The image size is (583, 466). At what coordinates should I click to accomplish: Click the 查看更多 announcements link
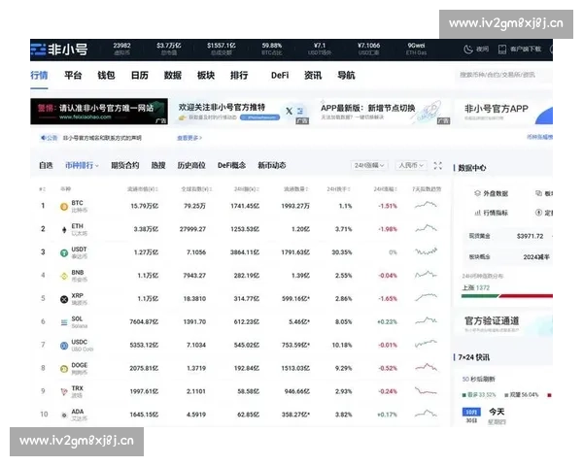click(189, 138)
